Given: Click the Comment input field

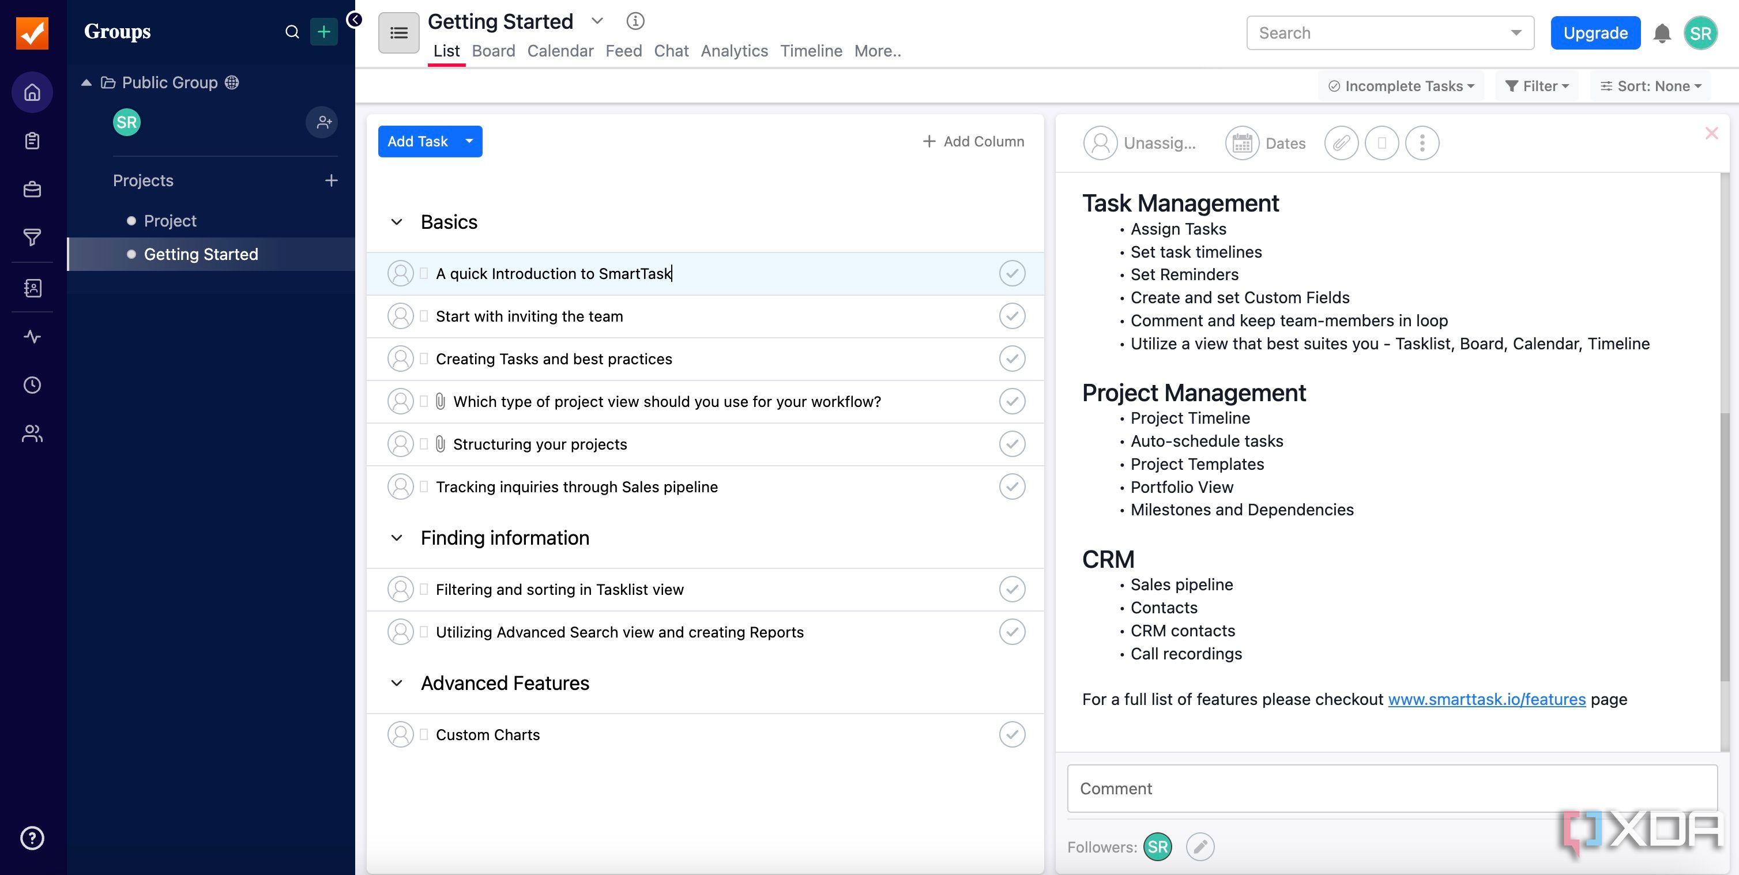Looking at the screenshot, I should pos(1392,788).
